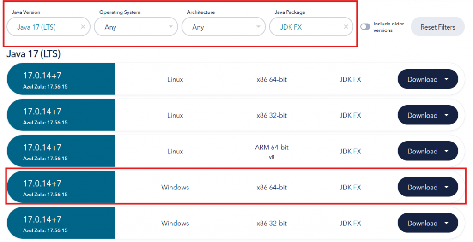This screenshot has height=242, width=473.
Task: Expand download arrow for Windows x86 32-bit
Action: point(447,223)
